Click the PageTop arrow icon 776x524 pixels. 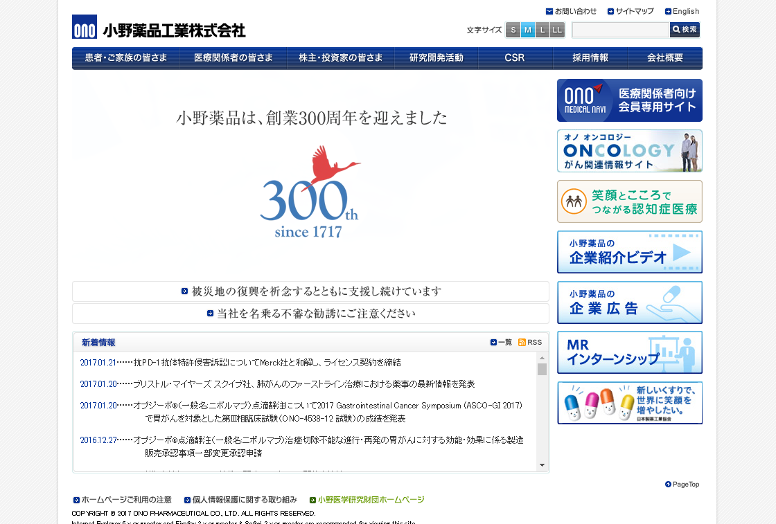[668, 485]
